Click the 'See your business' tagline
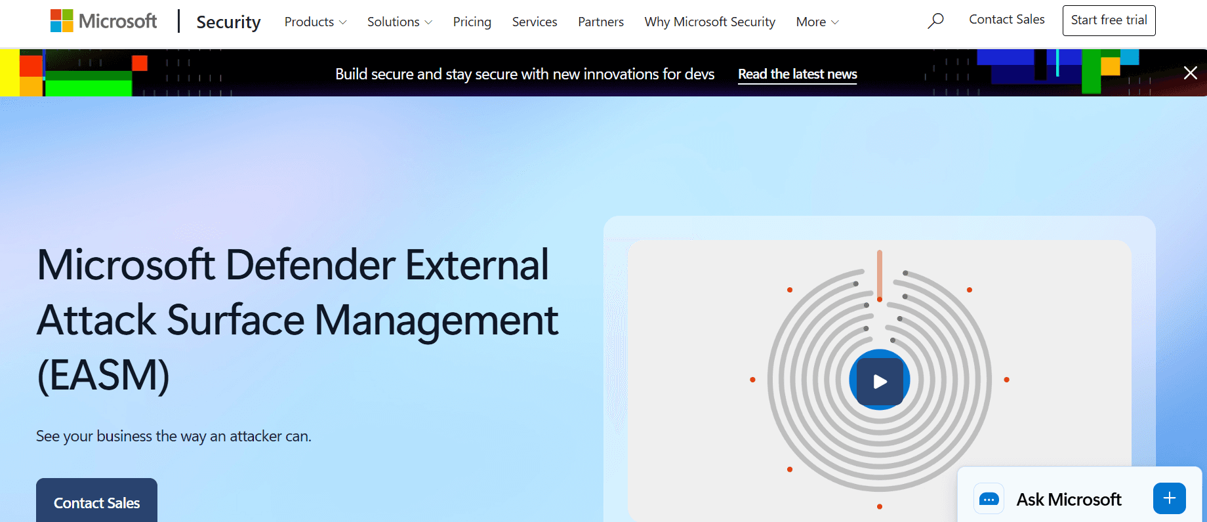The height and width of the screenshot is (522, 1207). (x=174, y=436)
